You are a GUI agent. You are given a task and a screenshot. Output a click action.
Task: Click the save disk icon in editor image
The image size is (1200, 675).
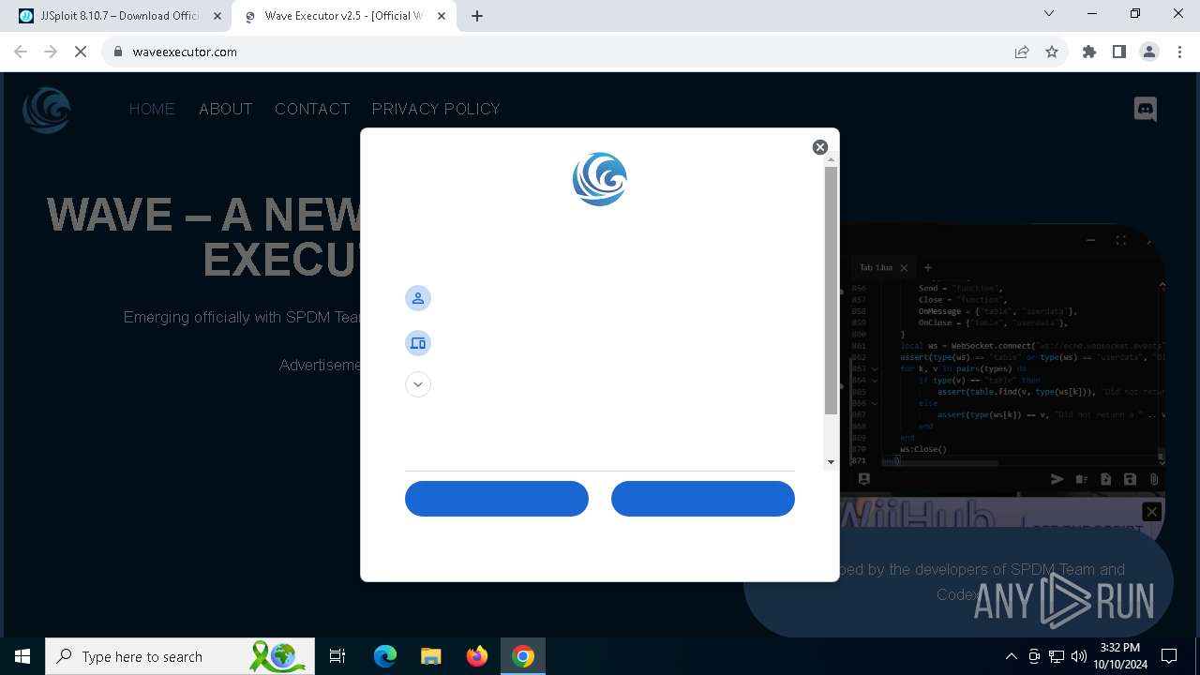coord(1130,479)
